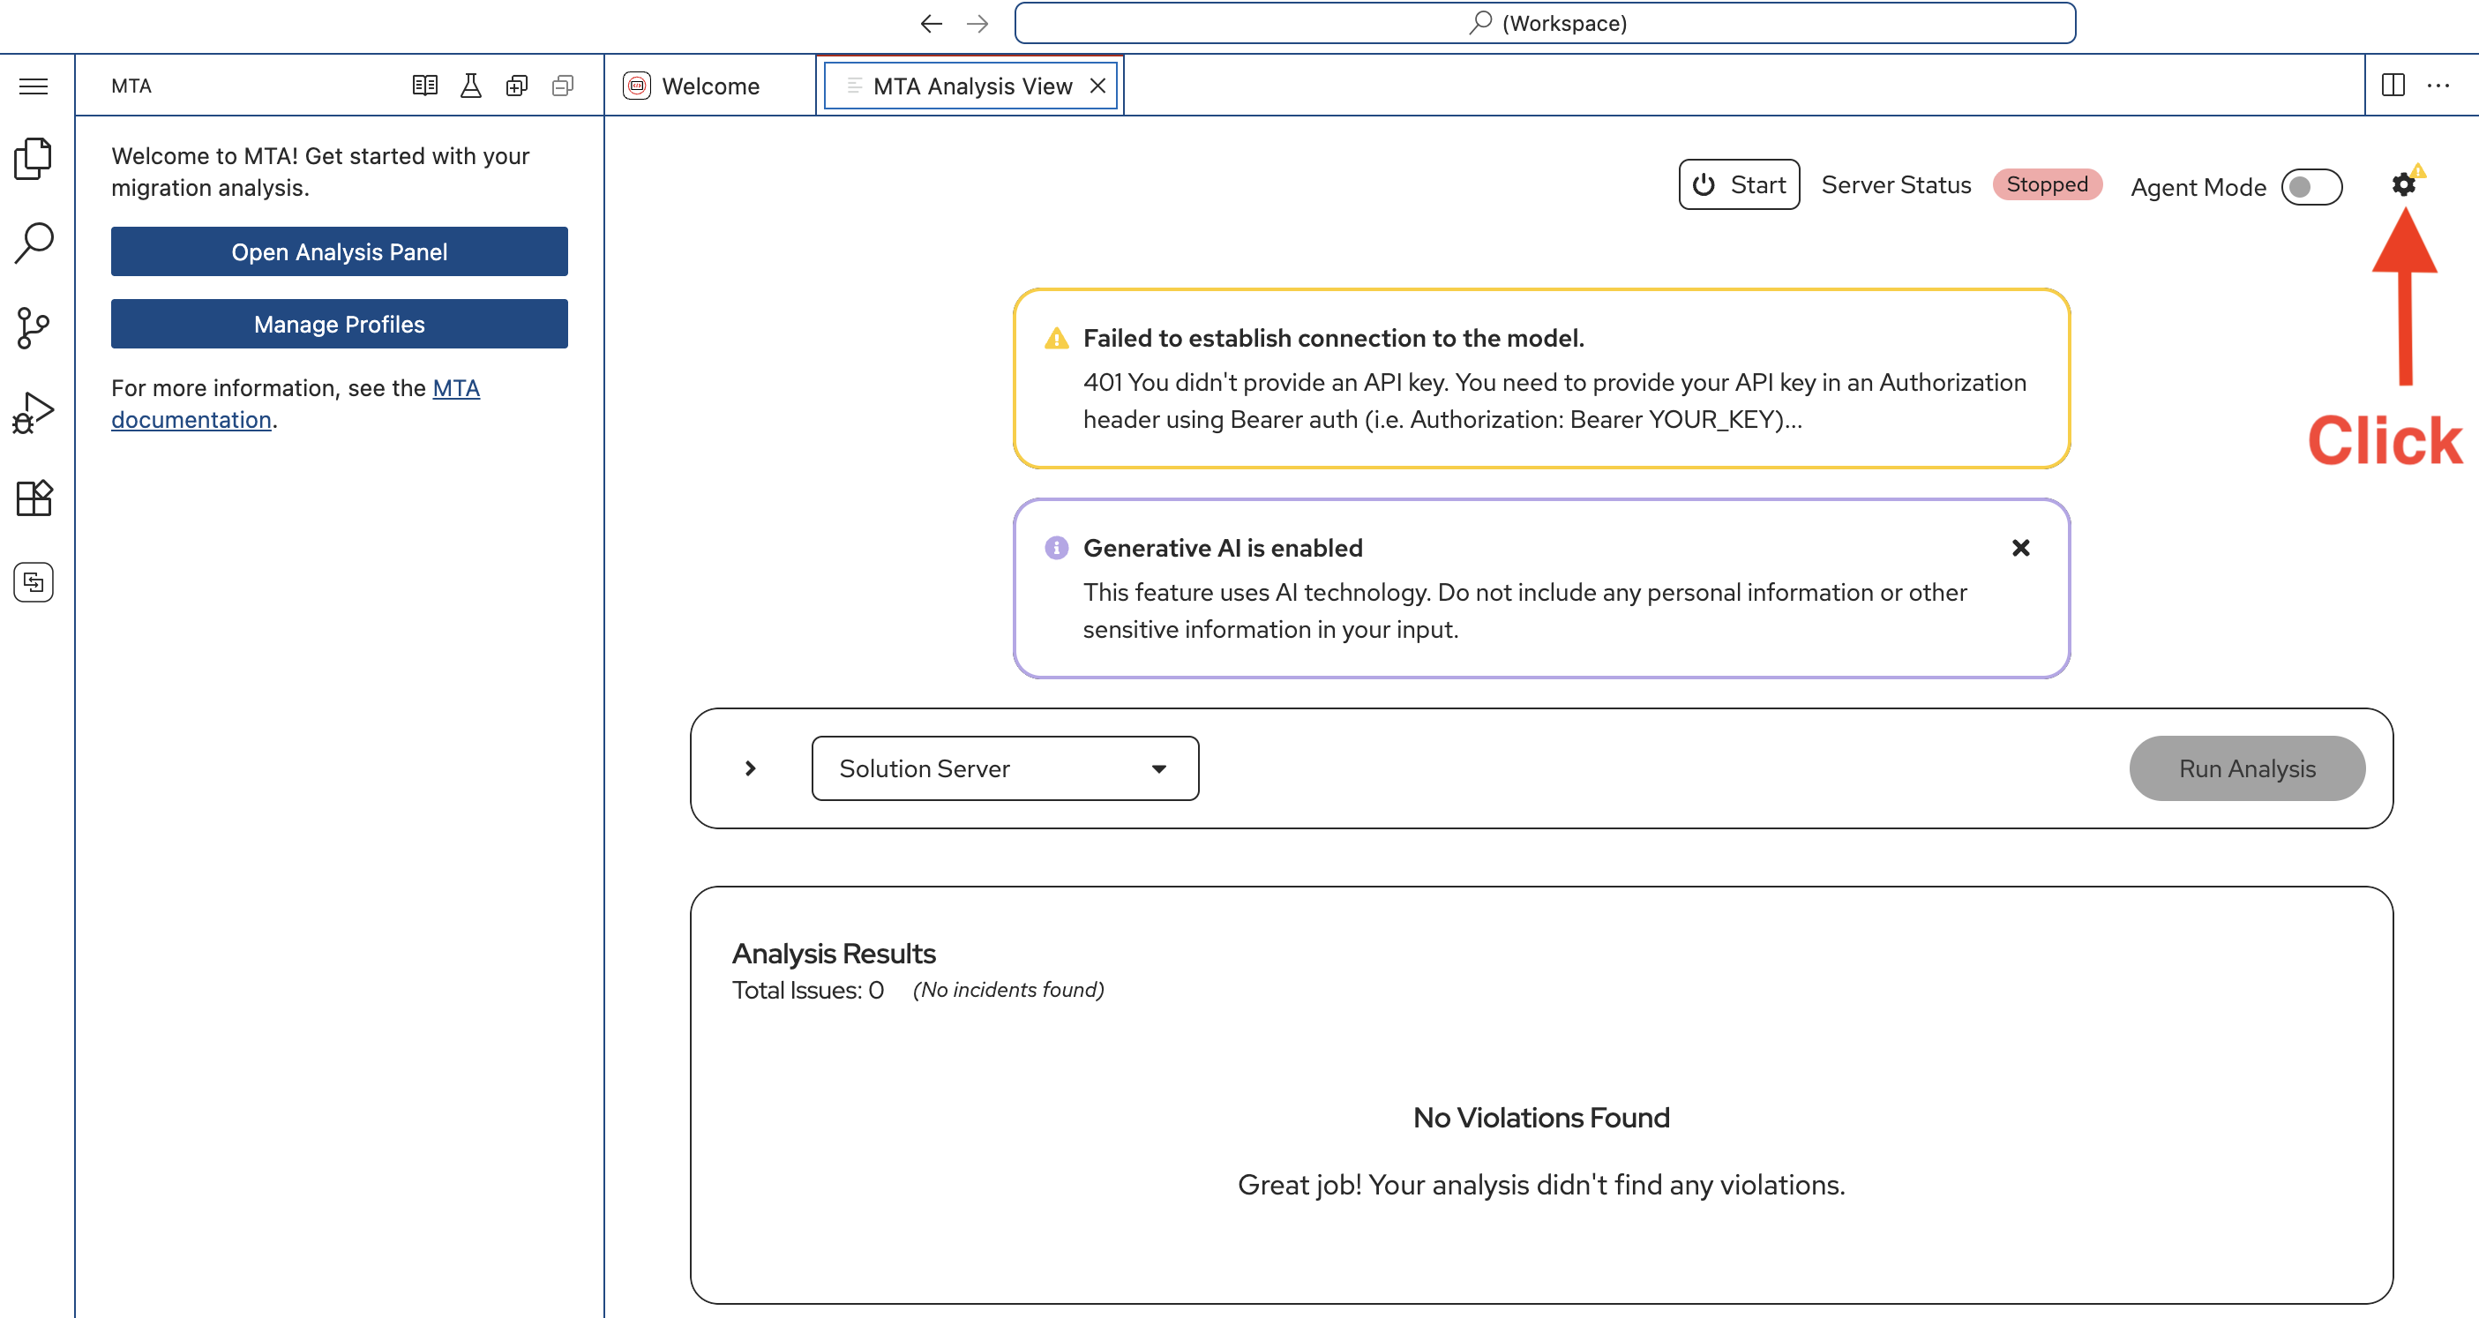Image resolution: width=2479 pixels, height=1318 pixels.
Task: Switch to the Welcome tab
Action: tap(709, 86)
